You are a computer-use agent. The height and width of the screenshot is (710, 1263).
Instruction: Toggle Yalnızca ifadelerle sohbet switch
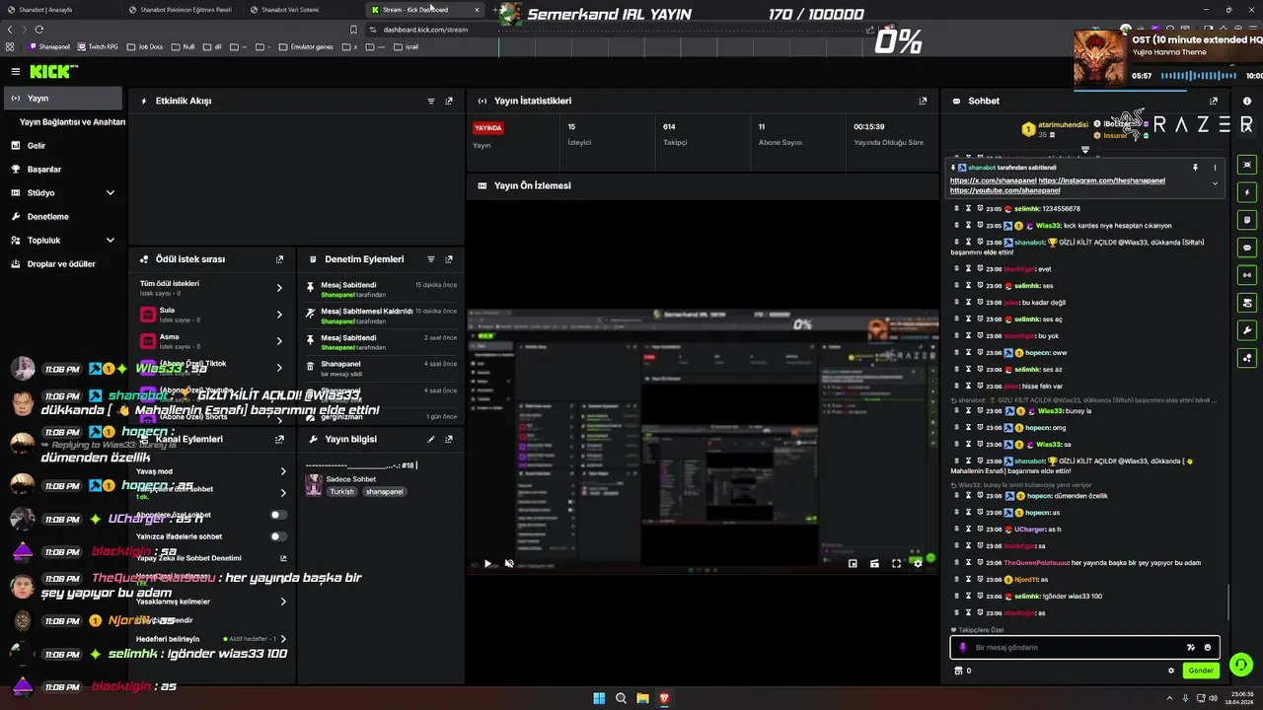coord(279,536)
